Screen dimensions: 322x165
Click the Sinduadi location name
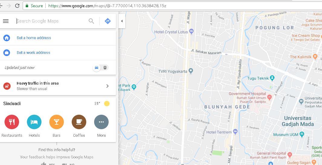pyautogui.click(x=12, y=104)
